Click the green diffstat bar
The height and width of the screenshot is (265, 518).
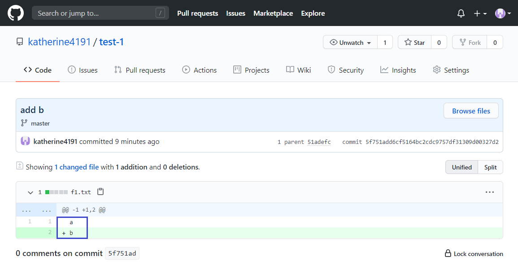(57, 192)
